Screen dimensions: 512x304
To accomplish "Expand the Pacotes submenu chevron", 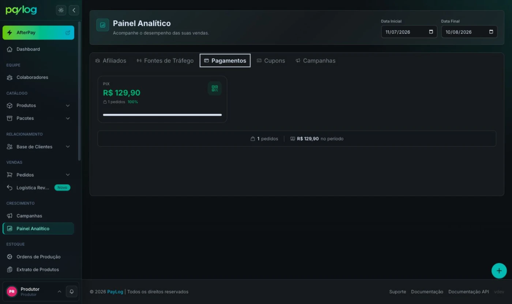I will 68,119.
